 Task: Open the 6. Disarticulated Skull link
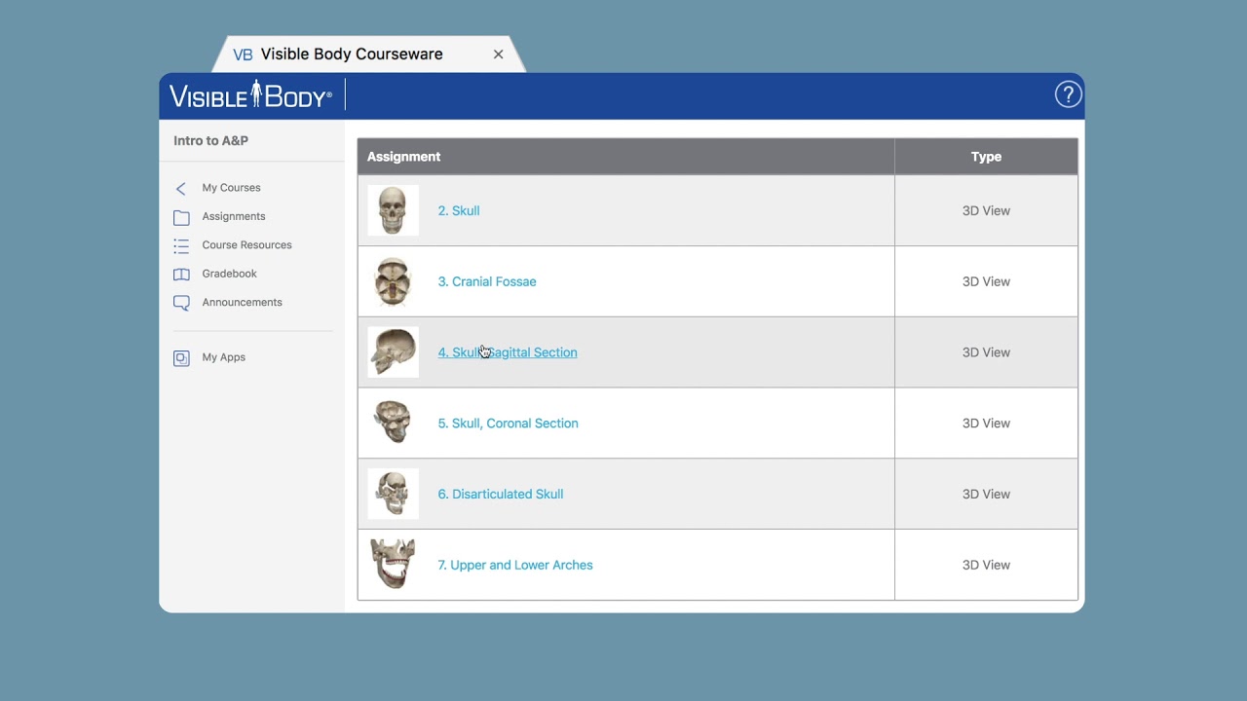[500, 495]
